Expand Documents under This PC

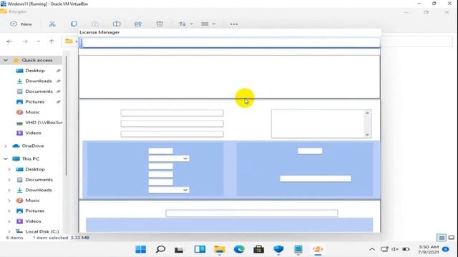click(9, 180)
